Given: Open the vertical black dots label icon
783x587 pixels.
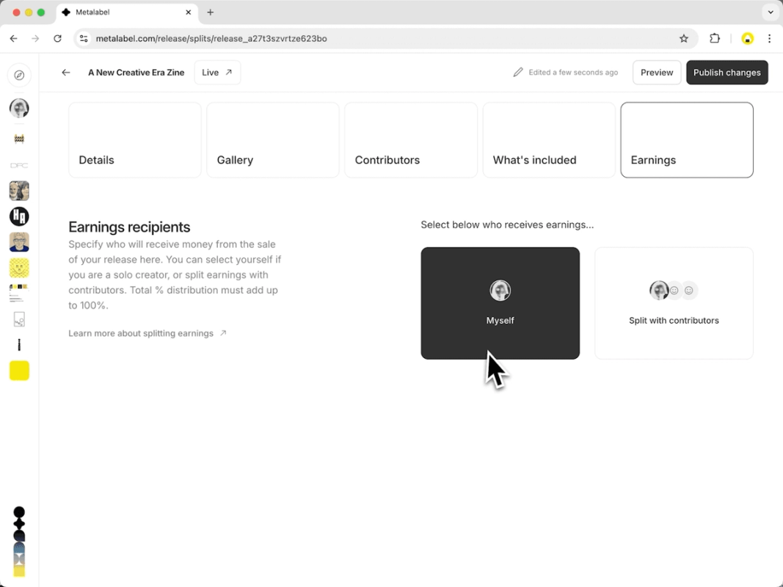Looking at the screenshot, I should pyautogui.click(x=19, y=345).
